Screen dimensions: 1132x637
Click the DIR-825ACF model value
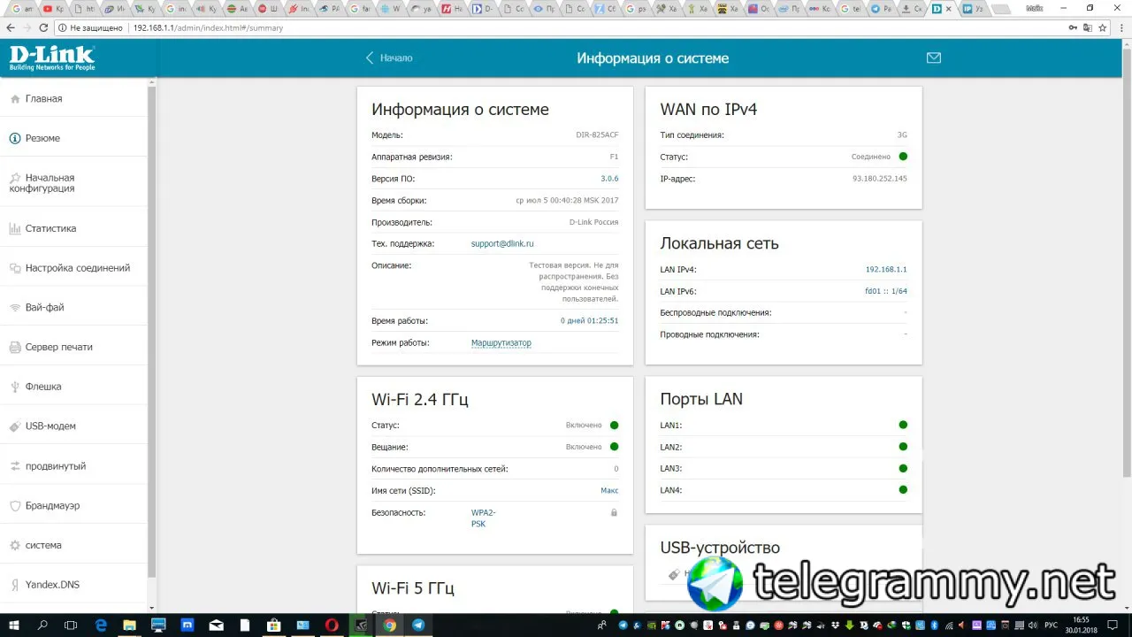[x=597, y=135]
